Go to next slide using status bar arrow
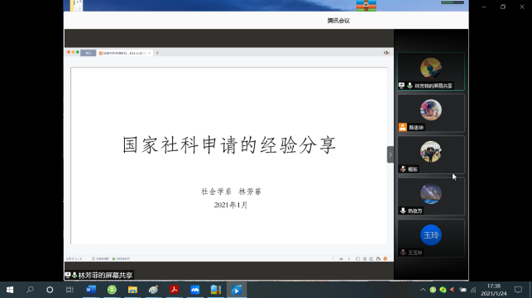This screenshot has height=298, width=532. pos(349,258)
